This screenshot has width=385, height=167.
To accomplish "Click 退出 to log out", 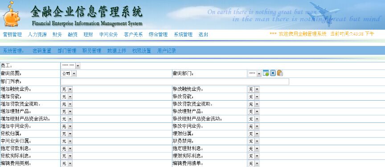I will [x=203, y=35].
